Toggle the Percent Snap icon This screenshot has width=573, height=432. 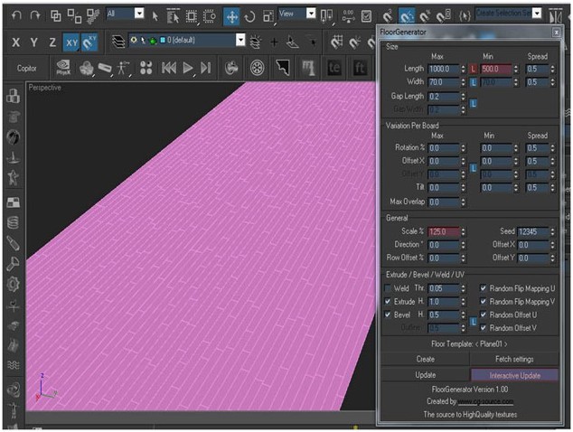424,15
